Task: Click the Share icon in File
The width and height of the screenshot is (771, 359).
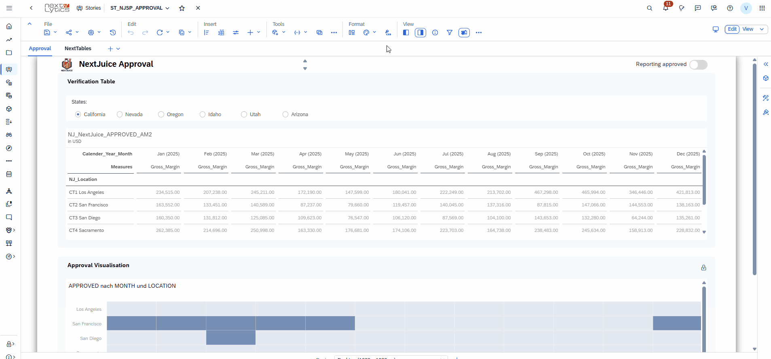Action: 69,32
